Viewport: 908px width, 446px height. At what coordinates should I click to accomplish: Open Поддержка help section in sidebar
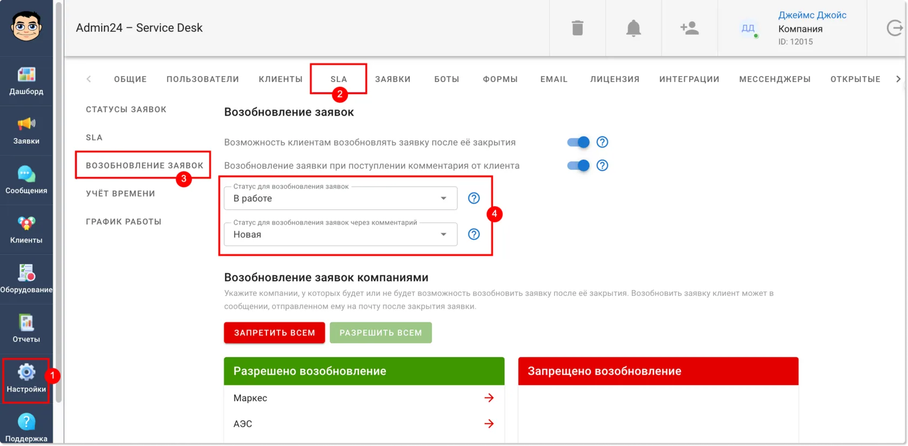[x=26, y=428]
